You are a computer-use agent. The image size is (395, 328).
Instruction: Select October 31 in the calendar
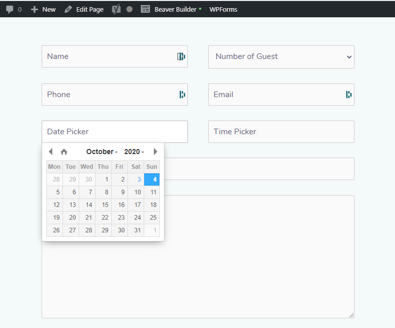pyautogui.click(x=136, y=230)
